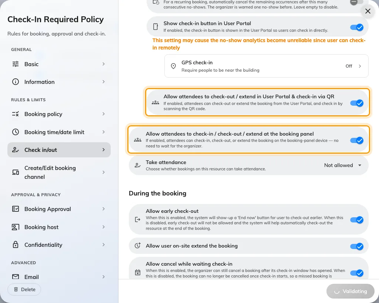Click the Email row chevron
Image resolution: width=379 pixels, height=303 pixels.
[x=104, y=277]
